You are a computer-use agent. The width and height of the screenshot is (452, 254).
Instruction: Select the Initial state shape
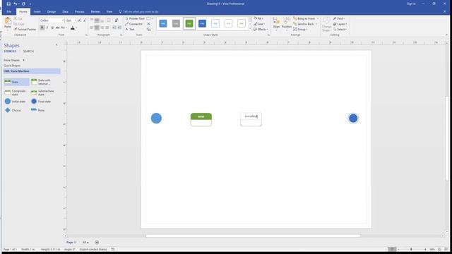16,102
